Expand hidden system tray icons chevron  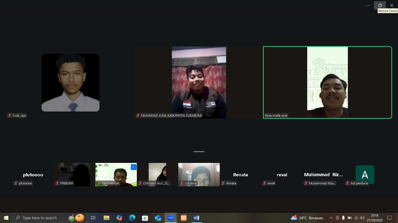tap(331, 218)
